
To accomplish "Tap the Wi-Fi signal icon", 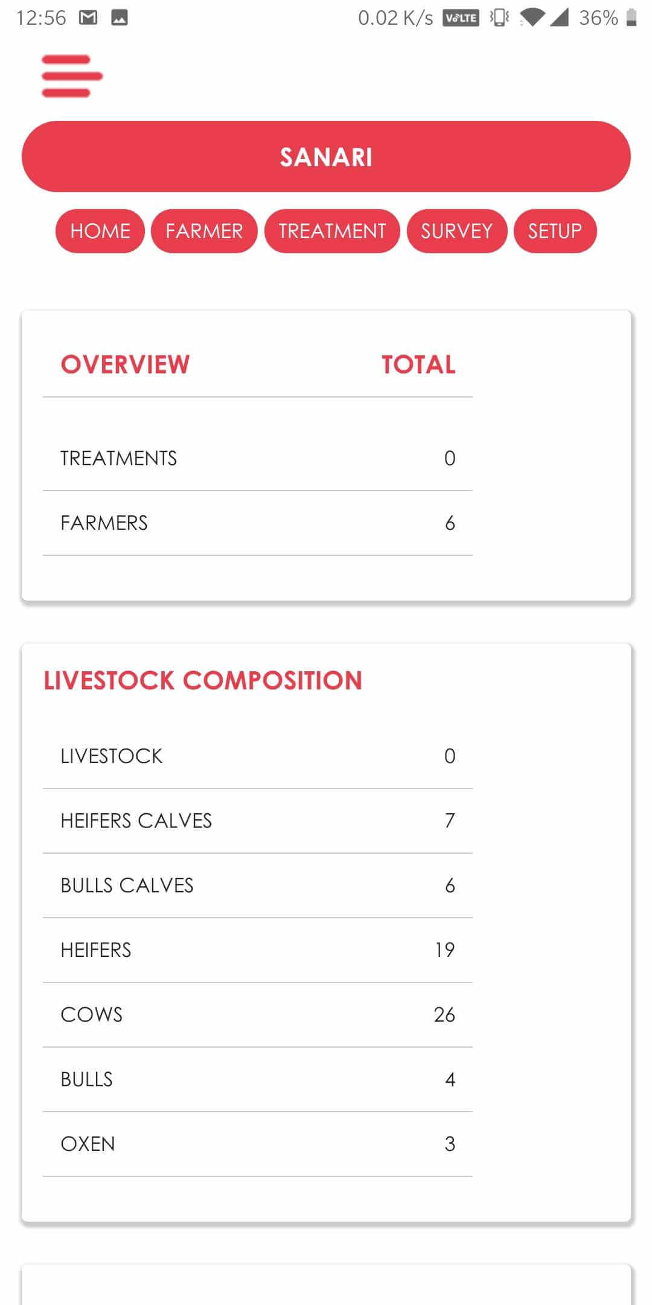I will click(x=531, y=18).
